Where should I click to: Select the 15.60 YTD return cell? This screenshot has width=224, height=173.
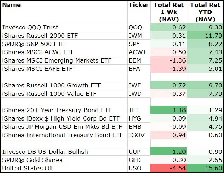(205, 169)
